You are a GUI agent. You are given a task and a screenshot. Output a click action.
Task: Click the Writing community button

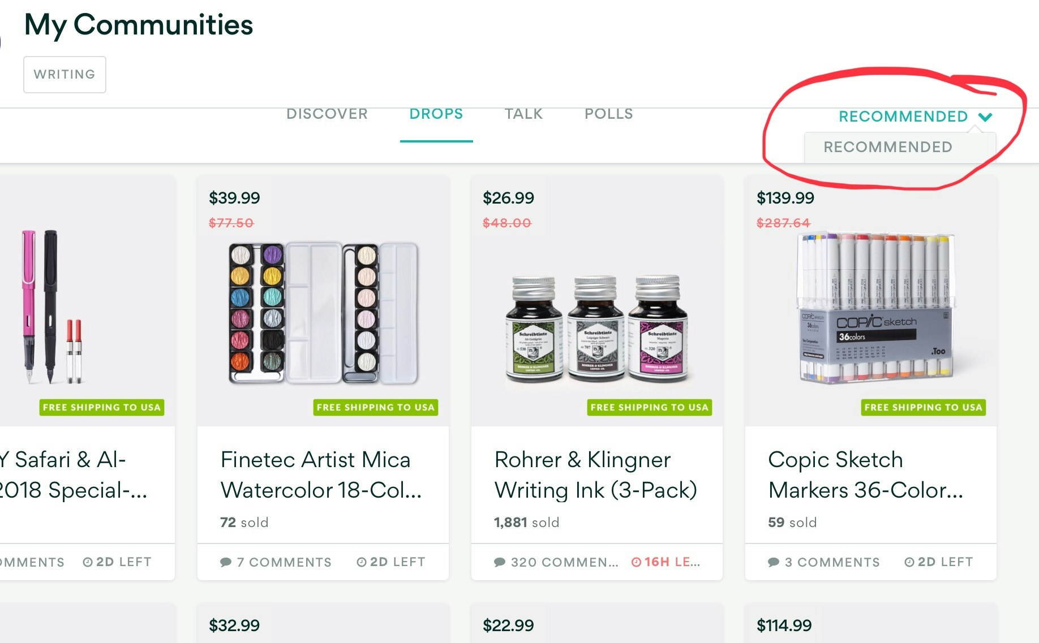[x=65, y=75]
